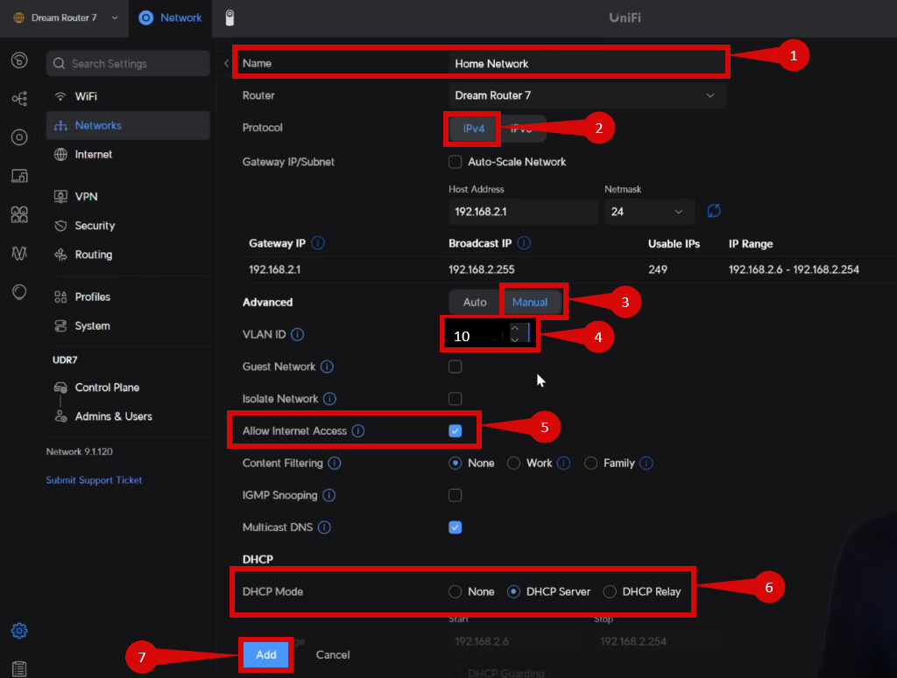Open Profiles settings
Viewport: 897px width, 678px height.
[128, 297]
